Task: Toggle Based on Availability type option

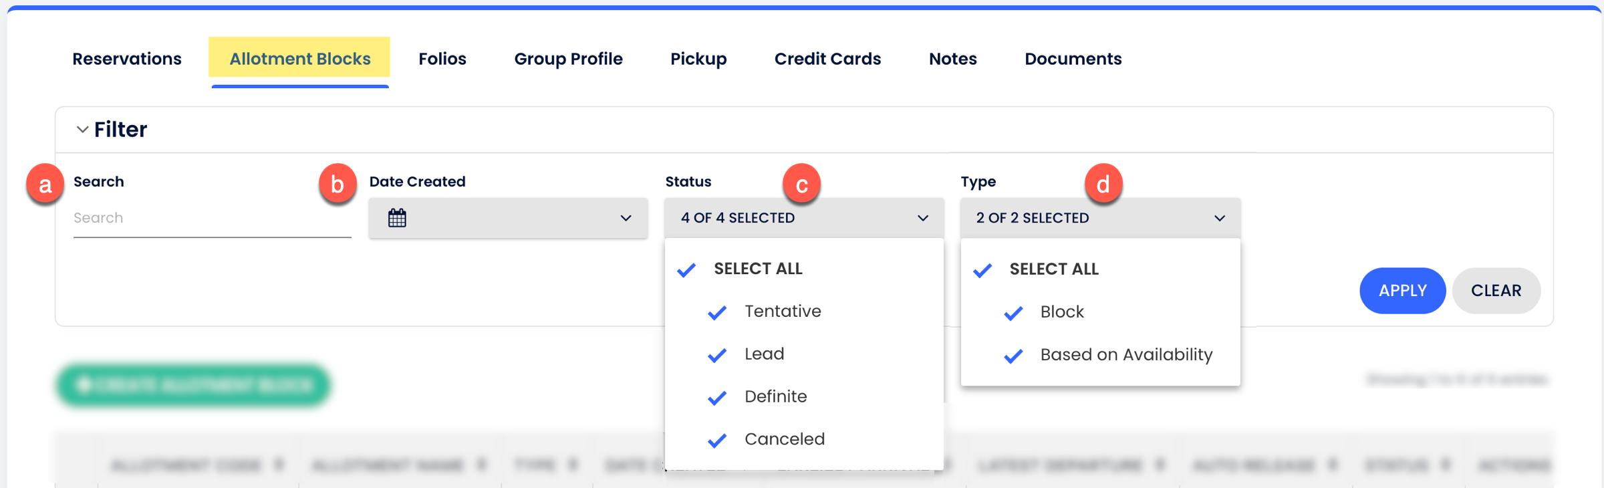Action: click(1014, 356)
